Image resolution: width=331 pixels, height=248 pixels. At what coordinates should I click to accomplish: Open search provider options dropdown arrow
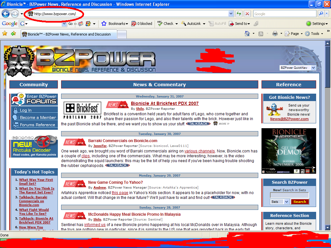tap(327, 14)
